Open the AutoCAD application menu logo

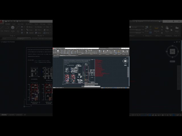click(x=1, y=22)
